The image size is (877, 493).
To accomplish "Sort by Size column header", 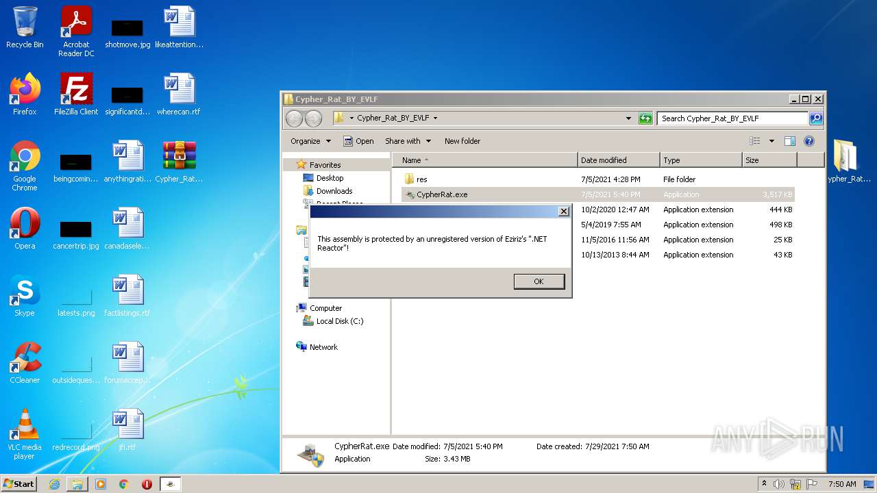I will (x=769, y=160).
